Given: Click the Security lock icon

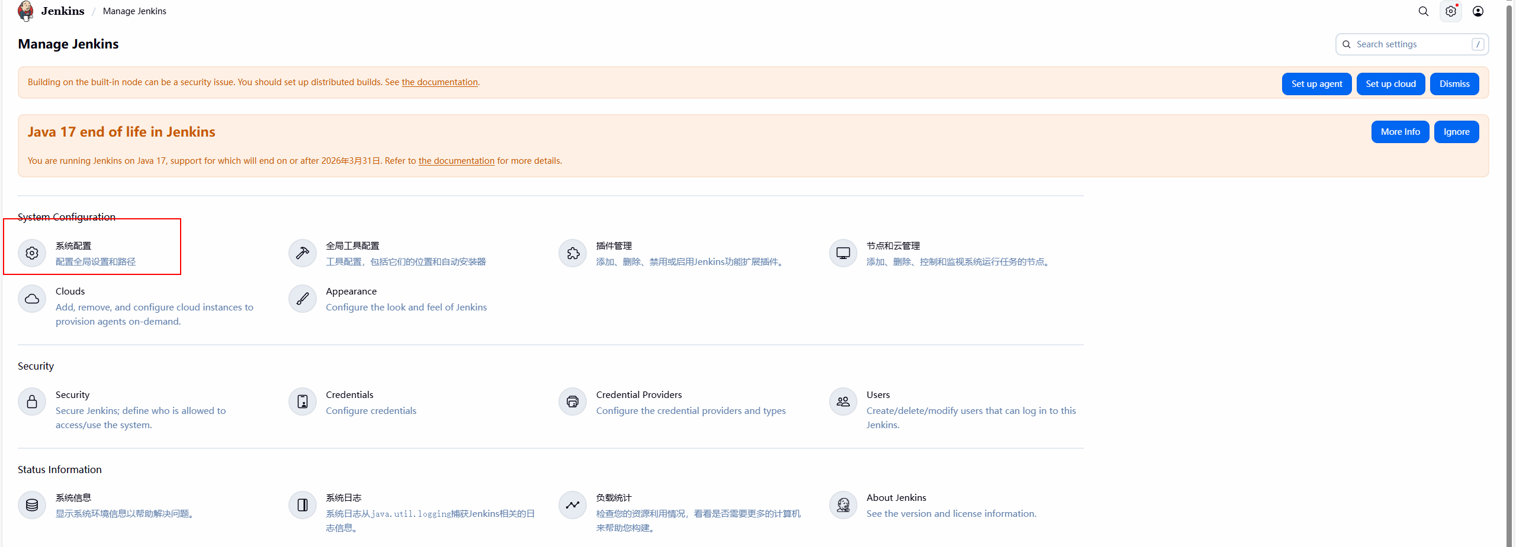Looking at the screenshot, I should click(32, 402).
